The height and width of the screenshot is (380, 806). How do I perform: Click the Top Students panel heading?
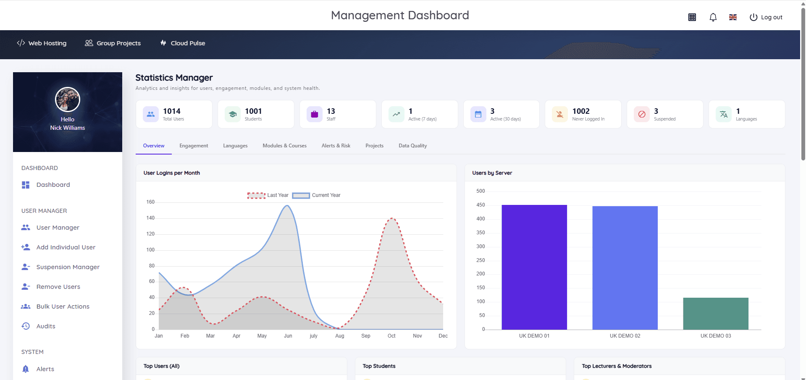coord(379,366)
